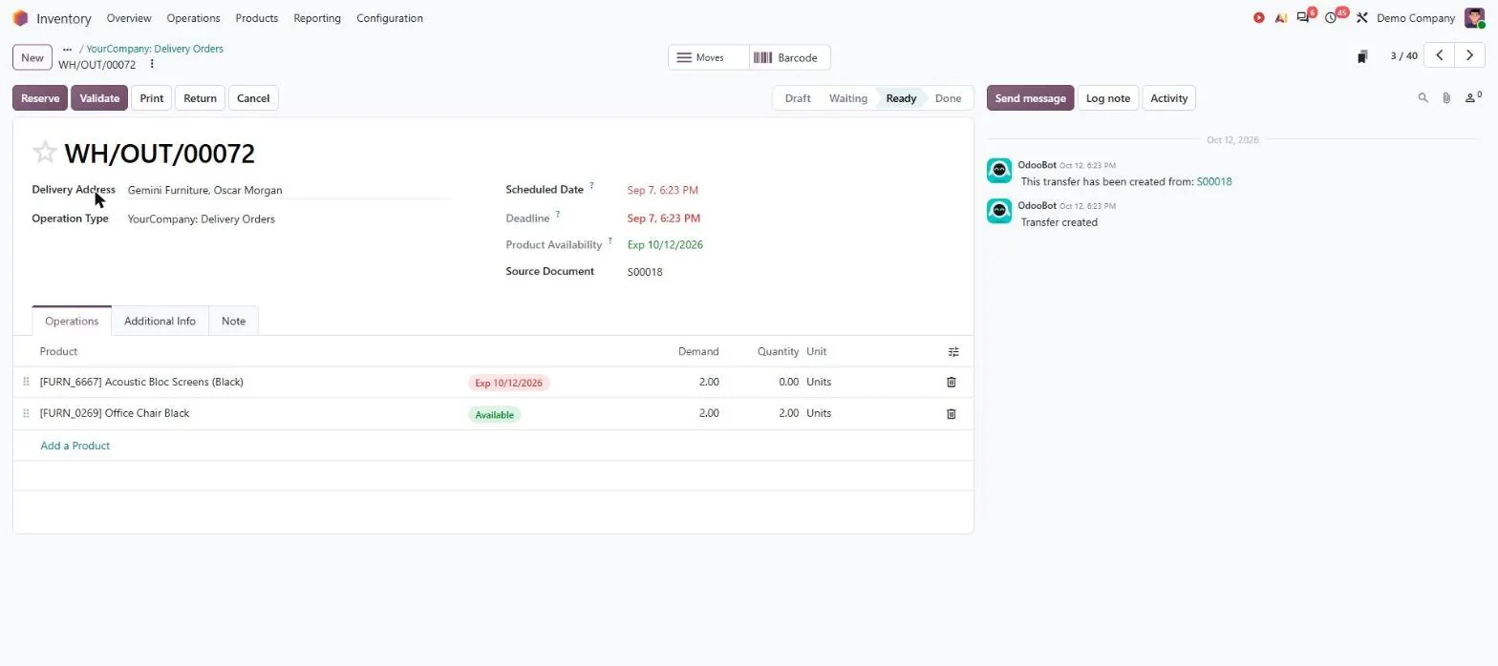Go to next record arrow
The height and width of the screenshot is (666, 1498).
coord(1470,55)
